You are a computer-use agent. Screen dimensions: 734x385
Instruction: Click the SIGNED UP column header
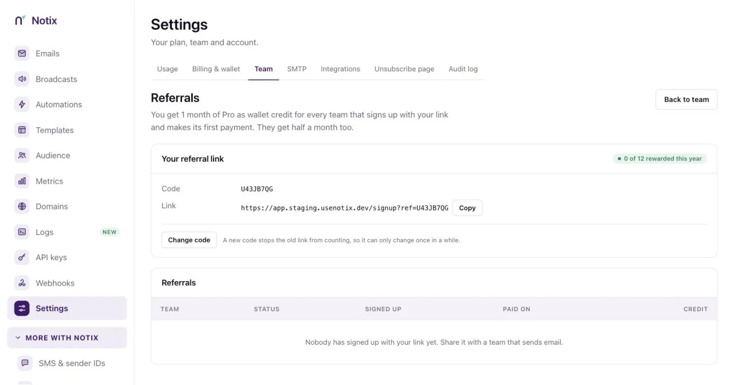coord(383,309)
